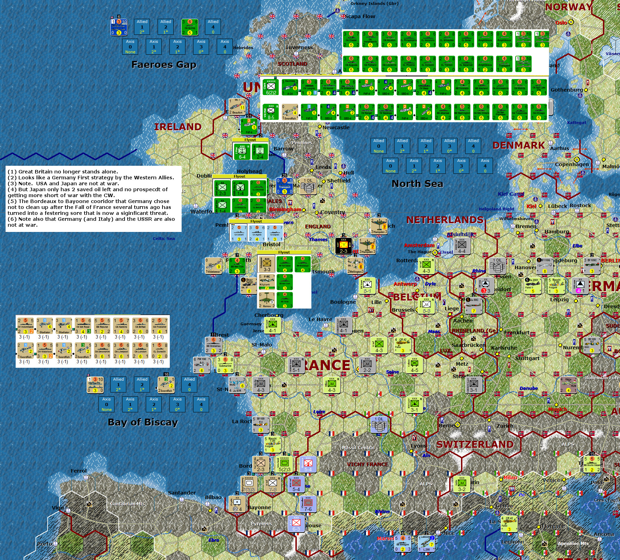Viewport: 620px width, 560px height.
Task: Select the Bf 109C counter near Berlin
Action: (592, 266)
